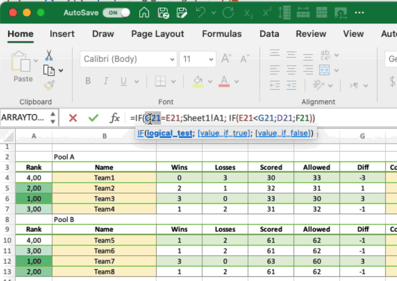The image size is (397, 281).
Task: Click the logical_test tooltip link
Action: [168, 133]
